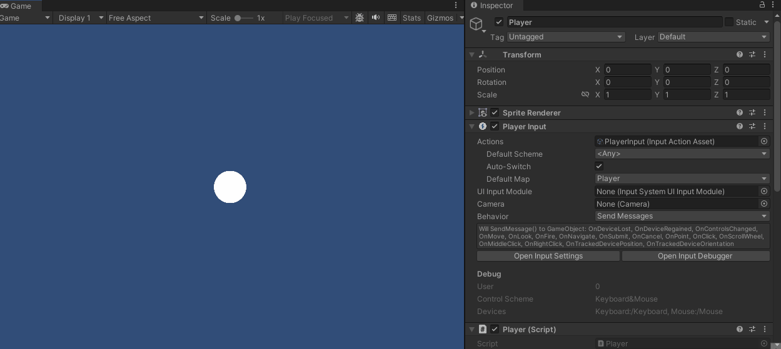Screen dimensions: 781x349
Task: Toggle the Static checkbox
Action: coord(729,22)
